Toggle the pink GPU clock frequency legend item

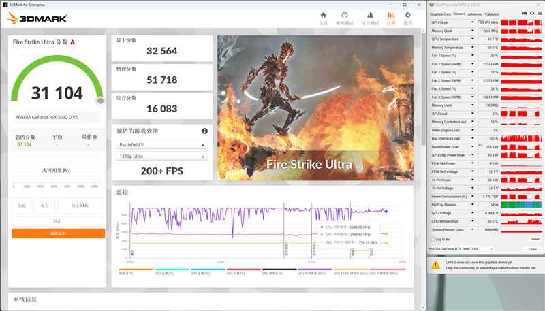(388, 272)
